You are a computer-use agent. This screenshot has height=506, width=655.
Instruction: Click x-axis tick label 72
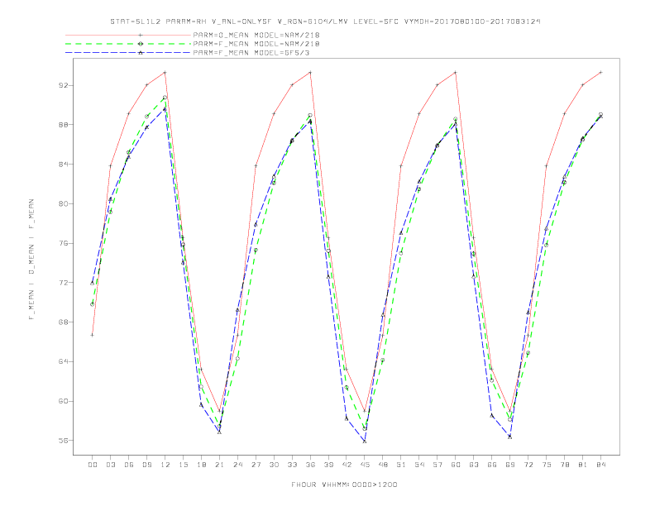click(528, 465)
